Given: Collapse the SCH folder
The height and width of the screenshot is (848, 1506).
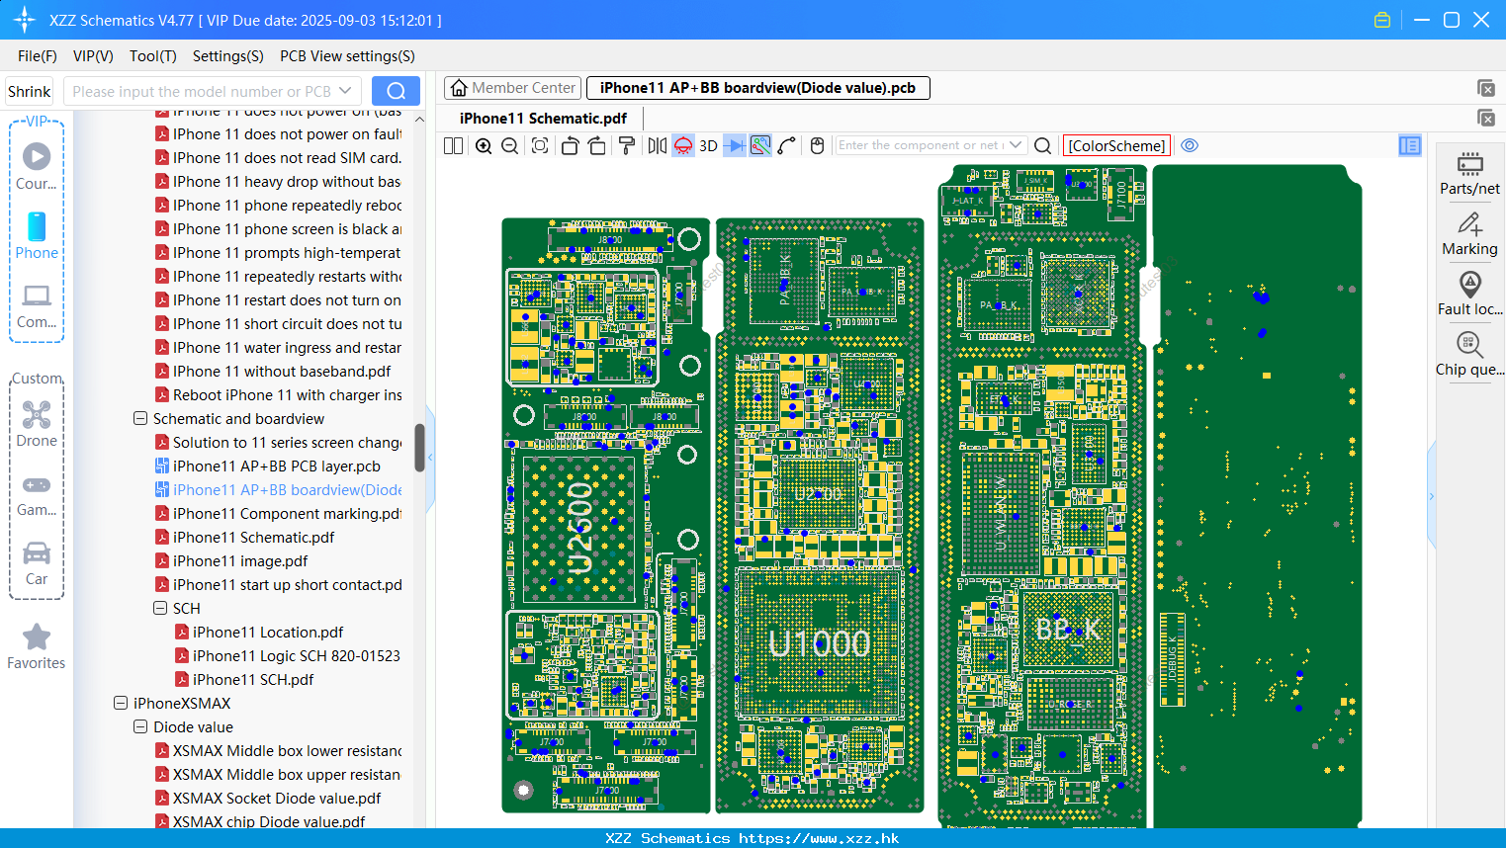Looking at the screenshot, I should pos(160,609).
